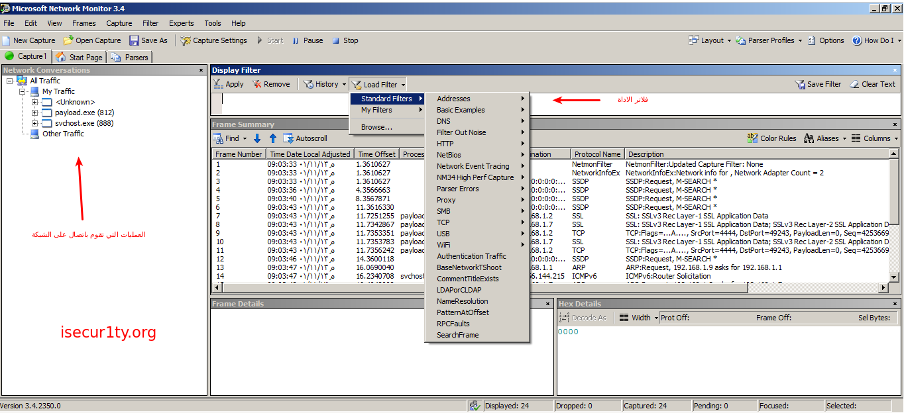The height and width of the screenshot is (413, 904).
Task: Collapse the My Traffic tree node
Action: pyautogui.click(x=23, y=91)
